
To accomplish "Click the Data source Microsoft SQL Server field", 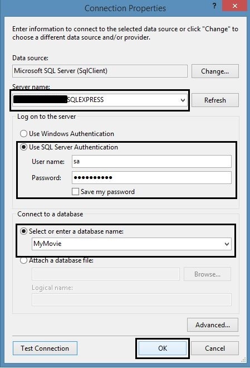I will click(x=100, y=71).
